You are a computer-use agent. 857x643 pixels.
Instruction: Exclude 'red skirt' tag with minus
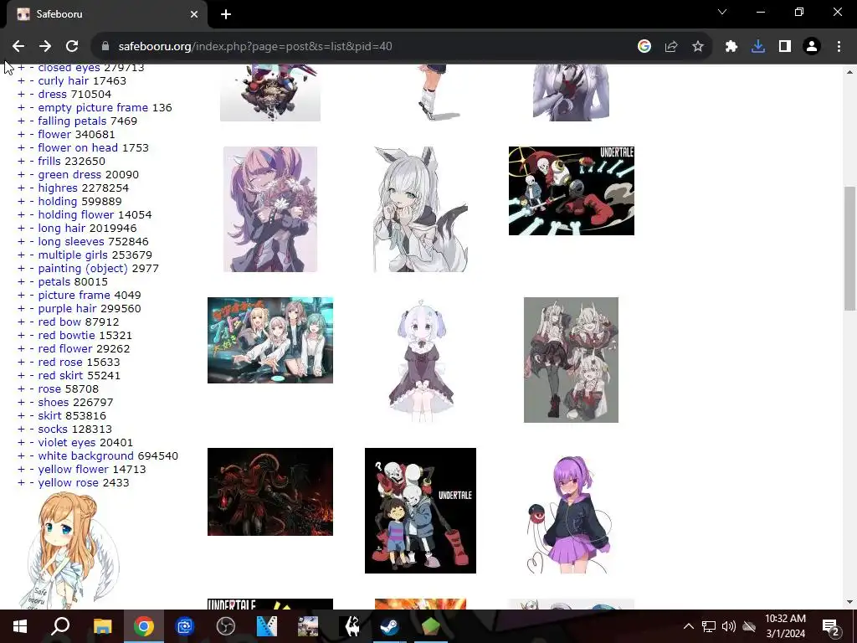click(x=32, y=376)
